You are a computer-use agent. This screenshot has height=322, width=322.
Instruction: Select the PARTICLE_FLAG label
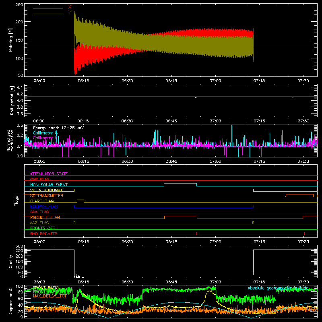coord(45,217)
